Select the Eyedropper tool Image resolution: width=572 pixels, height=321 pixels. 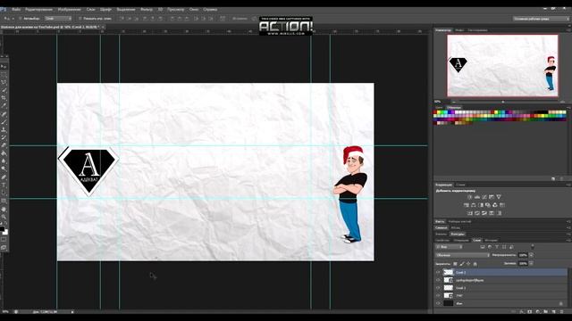pyautogui.click(x=4, y=106)
